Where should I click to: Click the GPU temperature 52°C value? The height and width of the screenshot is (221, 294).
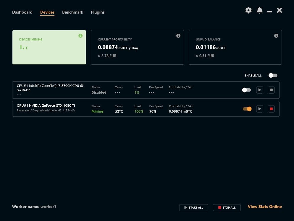click(119, 111)
